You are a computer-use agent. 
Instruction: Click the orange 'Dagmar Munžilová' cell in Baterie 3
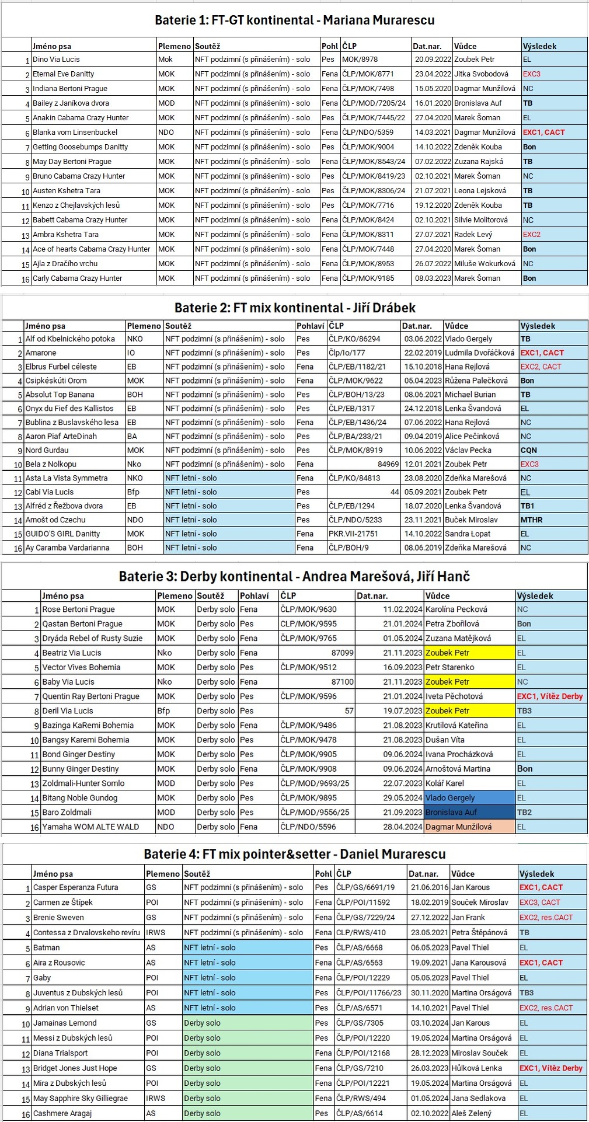pos(469,827)
